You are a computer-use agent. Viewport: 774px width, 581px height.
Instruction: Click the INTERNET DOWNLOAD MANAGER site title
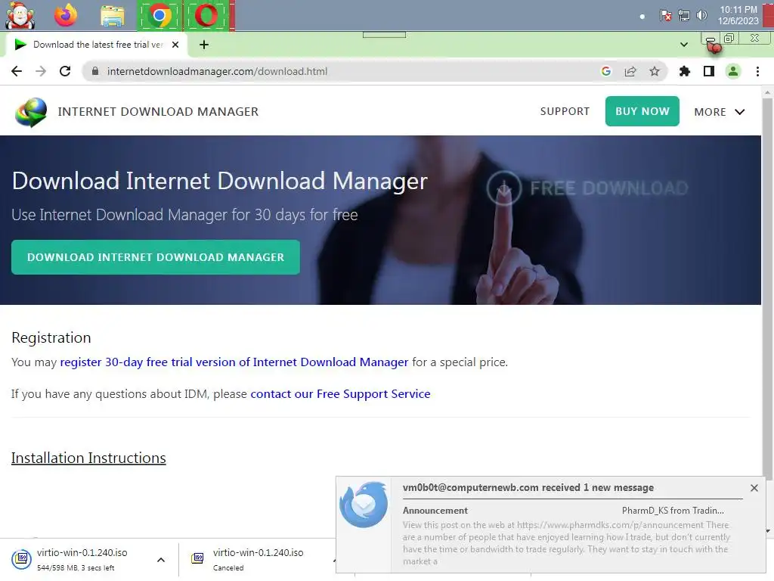158,112
